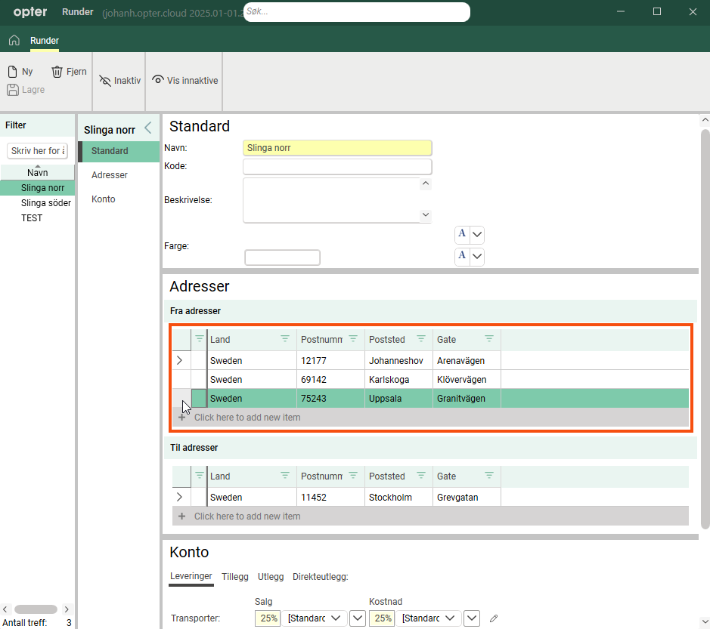
Task: Filter the Land column in Fra adresser
Action: point(285,339)
